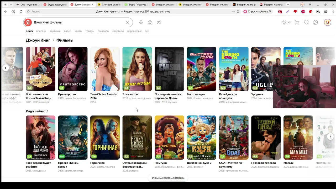This screenshot has width=336, height=189.
Task: Reload the page with refresh icon
Action: [x=21, y=12]
